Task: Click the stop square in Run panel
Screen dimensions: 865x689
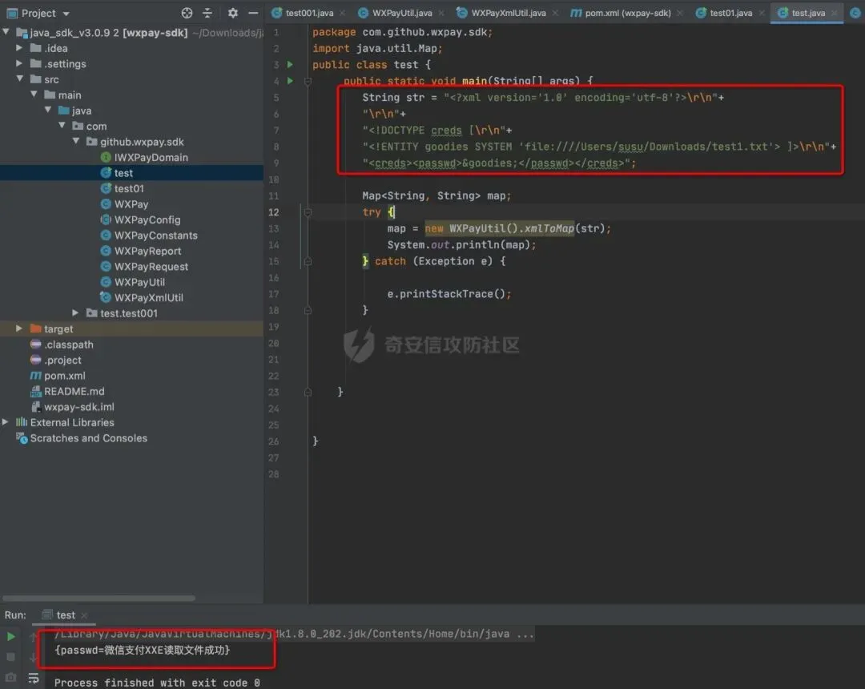Action: [10, 657]
